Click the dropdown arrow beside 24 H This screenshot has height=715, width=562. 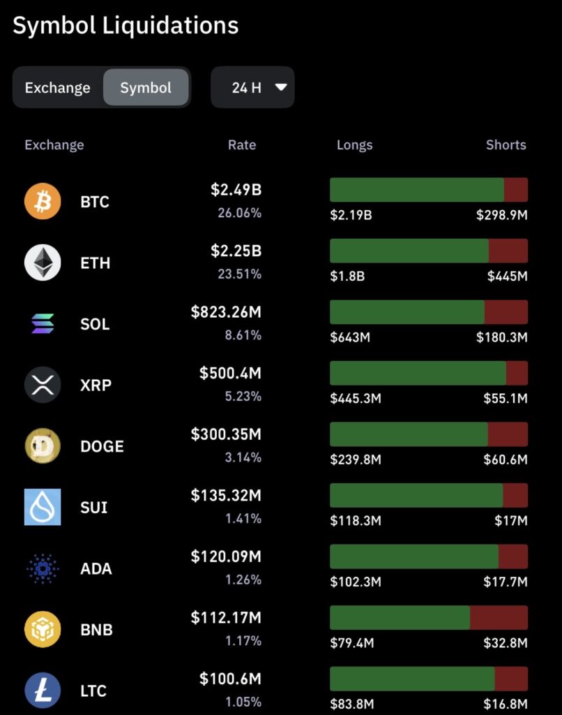[281, 87]
